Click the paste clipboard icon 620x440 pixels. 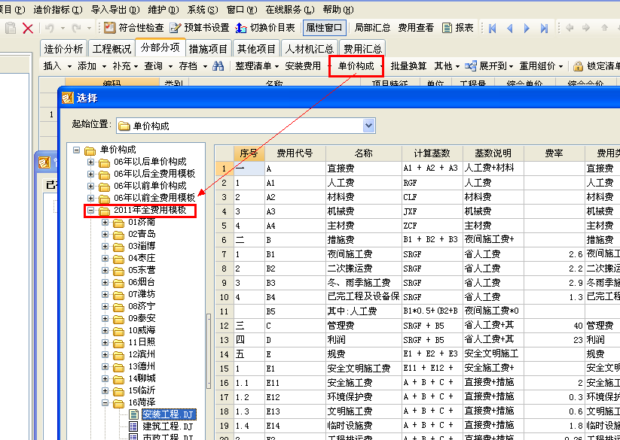click(x=11, y=28)
